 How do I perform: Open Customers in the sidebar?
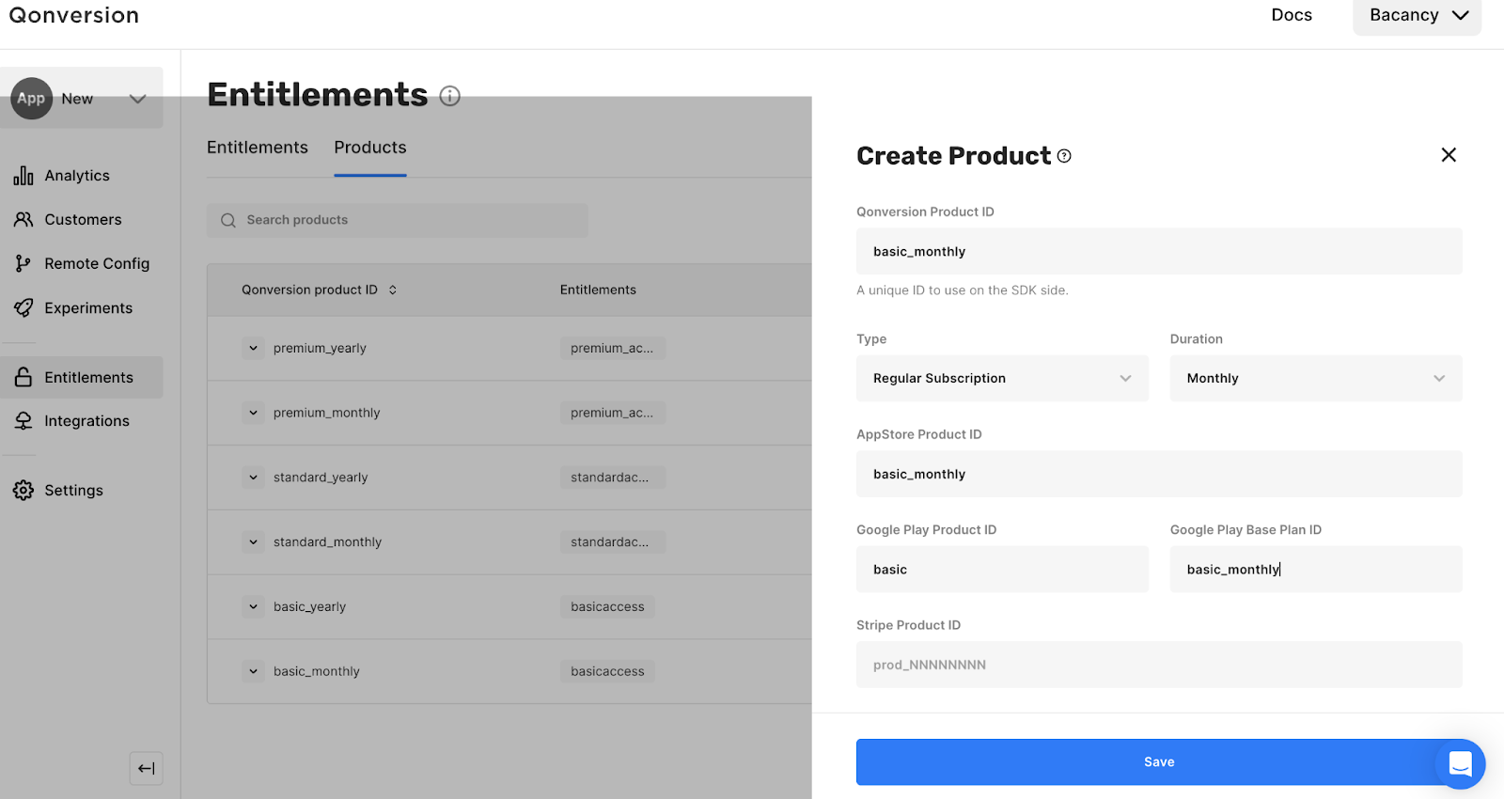(83, 219)
